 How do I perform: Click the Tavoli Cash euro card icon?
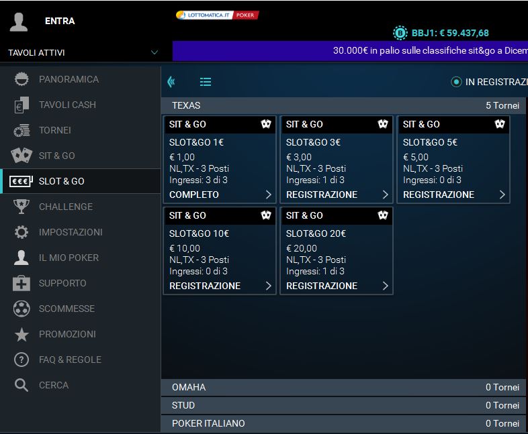(x=21, y=105)
